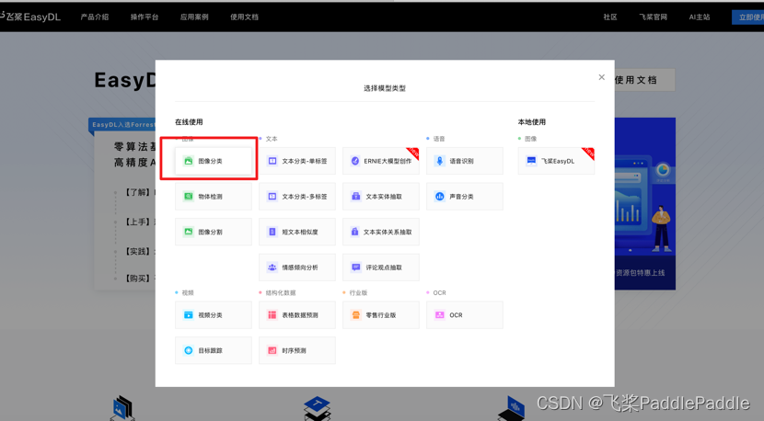Screen dimensions: 764x421
Task: Select 零售行业版 label
Action: coord(381,315)
